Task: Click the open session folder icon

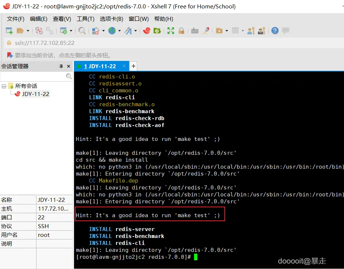Action: click(20, 31)
